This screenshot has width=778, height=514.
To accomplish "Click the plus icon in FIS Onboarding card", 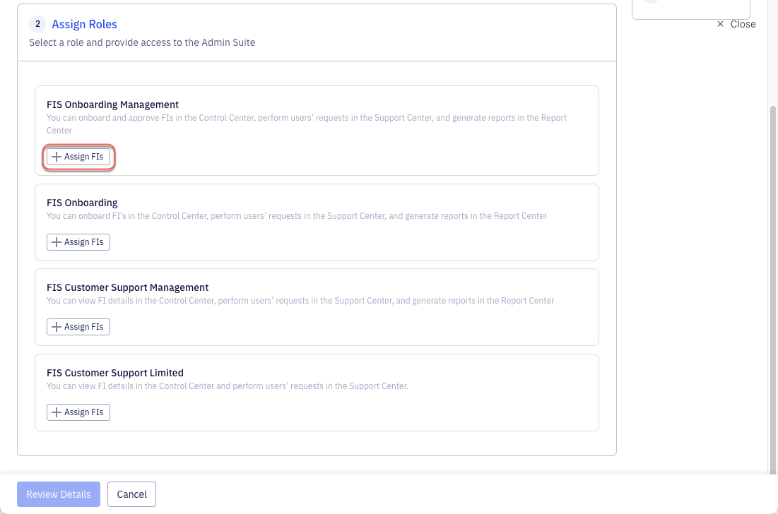I will tap(57, 241).
